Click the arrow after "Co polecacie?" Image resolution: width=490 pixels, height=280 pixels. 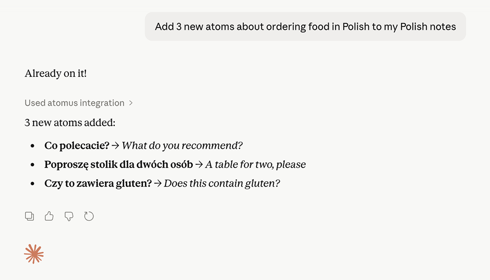click(115, 146)
